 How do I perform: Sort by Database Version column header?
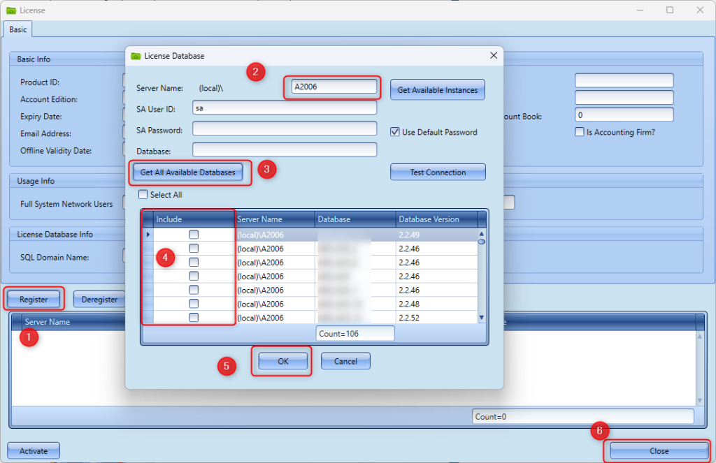pos(436,219)
